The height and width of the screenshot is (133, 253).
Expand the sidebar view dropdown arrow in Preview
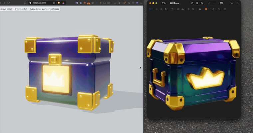[166, 3]
